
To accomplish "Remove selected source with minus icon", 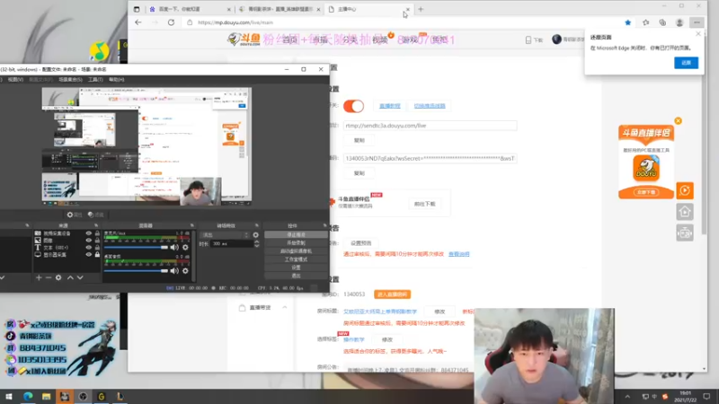I will 49,277.
